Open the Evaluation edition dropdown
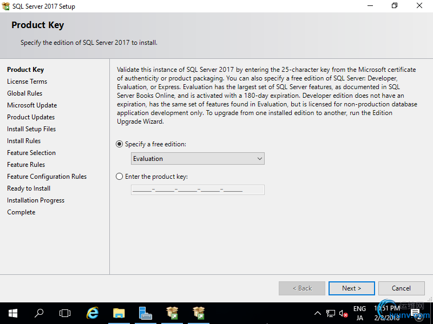Screen dimensions: 433x324 pyautogui.click(x=198, y=159)
